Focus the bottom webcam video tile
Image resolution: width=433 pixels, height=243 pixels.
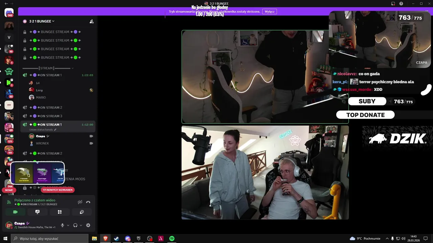[x=265, y=172]
